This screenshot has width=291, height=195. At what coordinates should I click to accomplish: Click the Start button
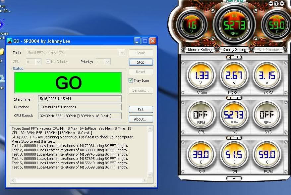pos(141,53)
